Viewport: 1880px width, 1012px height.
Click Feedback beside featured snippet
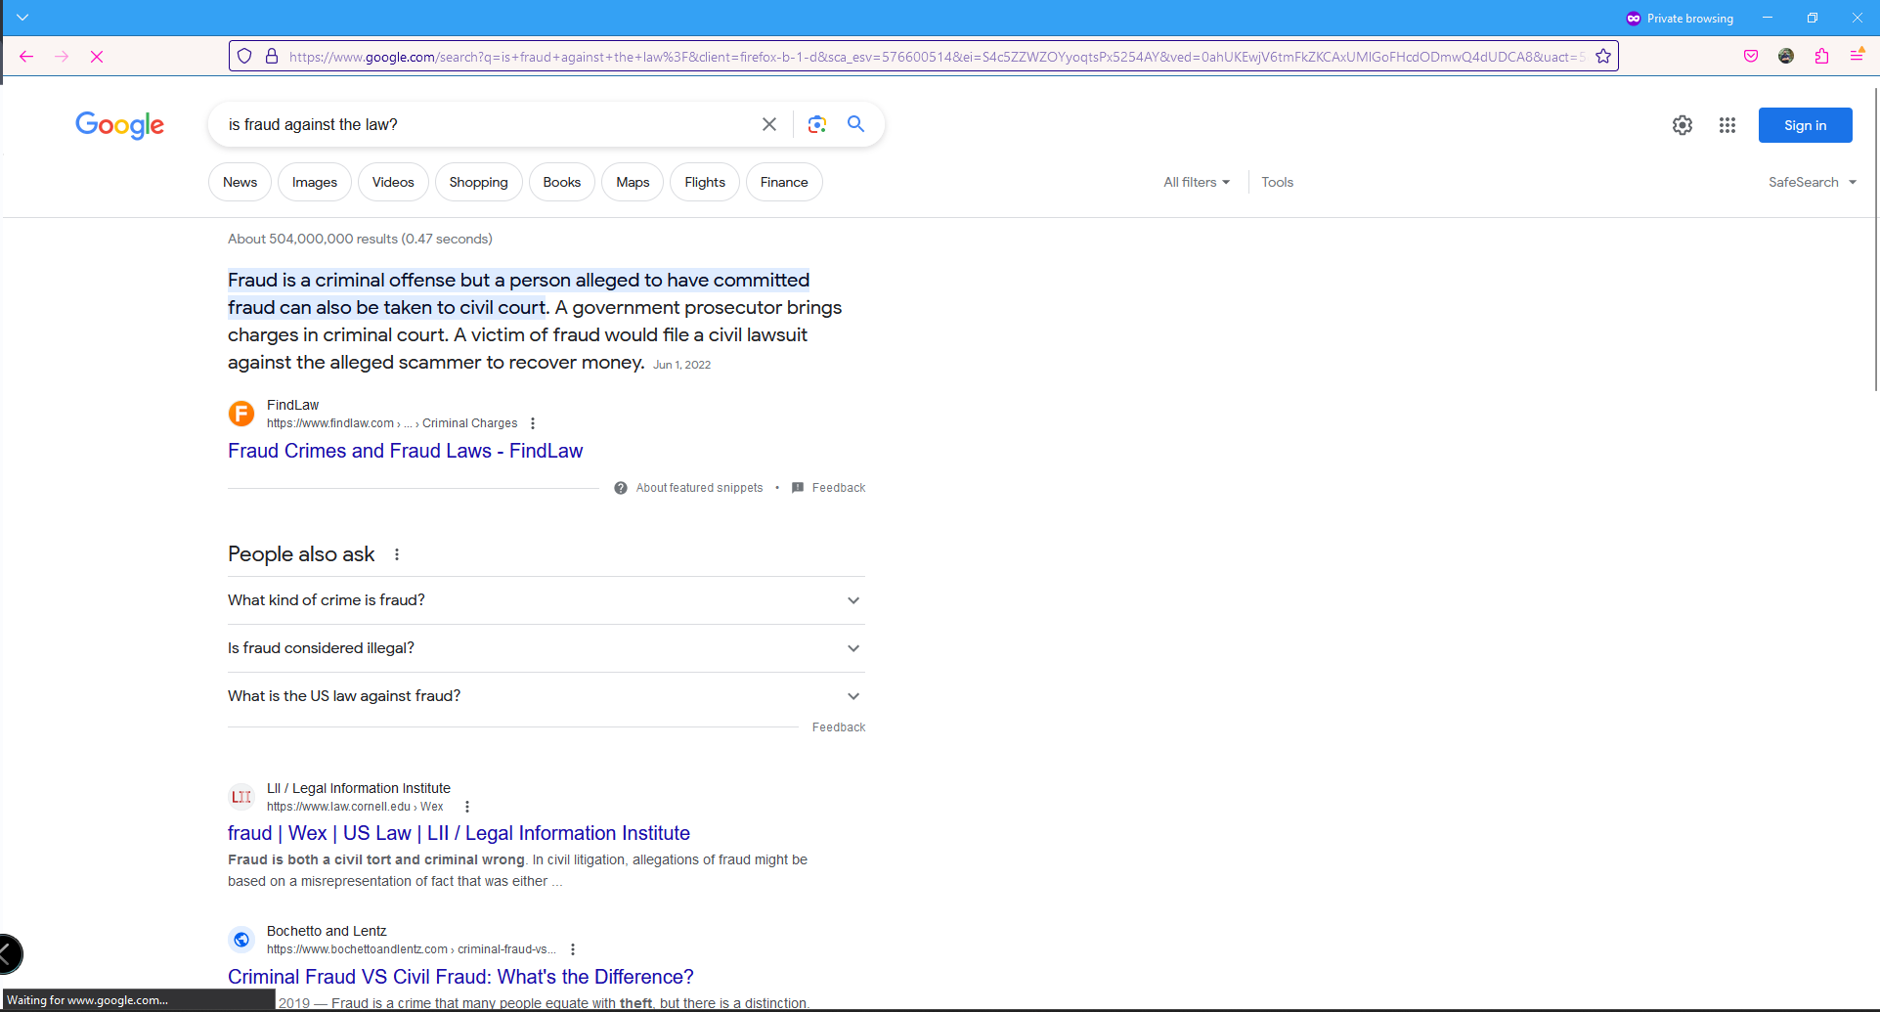pyautogui.click(x=838, y=488)
